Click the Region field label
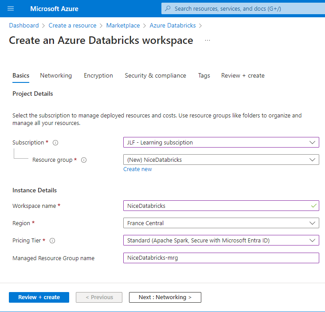 pos(21,223)
